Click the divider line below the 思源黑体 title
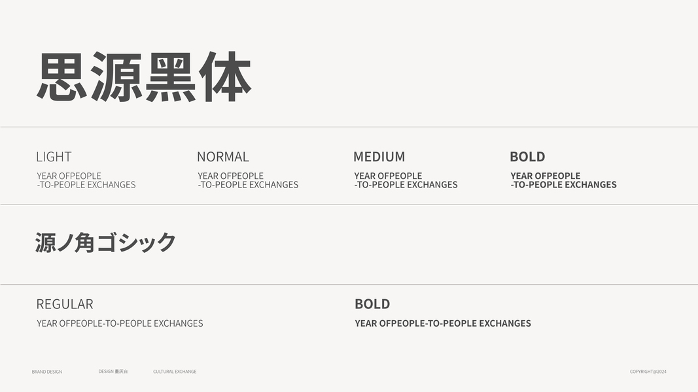The image size is (698, 392). (349, 127)
